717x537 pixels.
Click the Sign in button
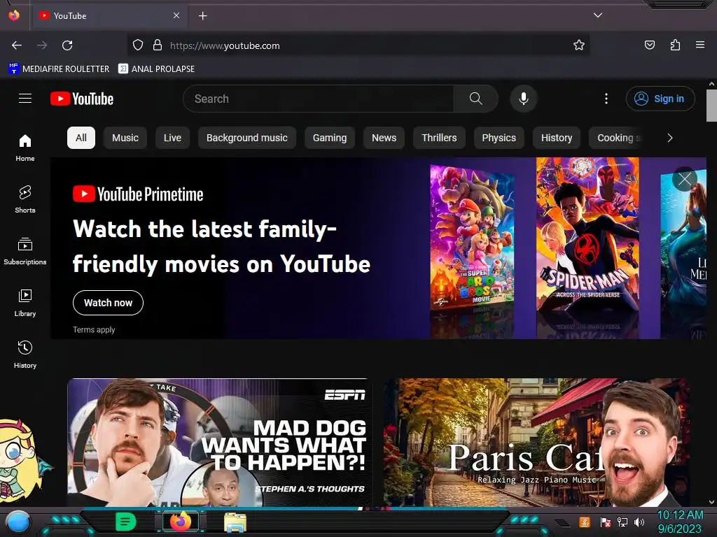point(660,99)
